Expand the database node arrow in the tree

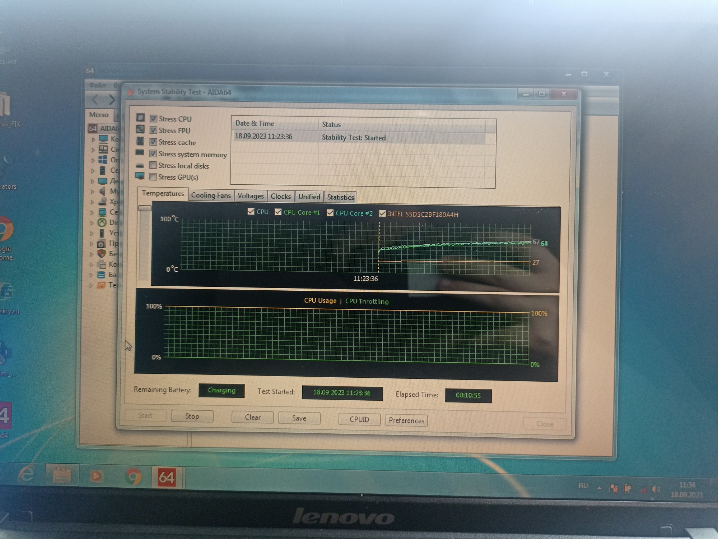pos(92,275)
